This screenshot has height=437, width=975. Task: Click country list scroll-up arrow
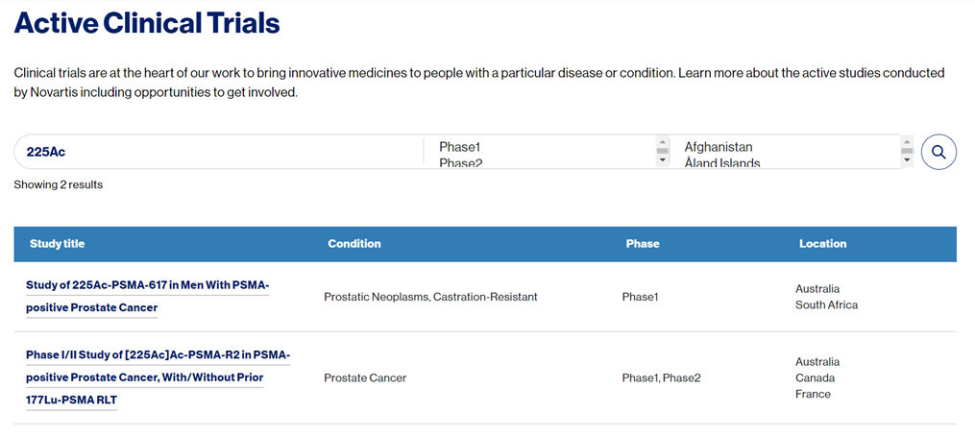tap(907, 140)
